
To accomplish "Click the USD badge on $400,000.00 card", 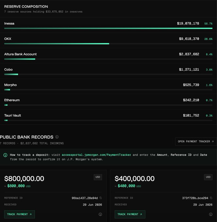I will point(208,177).
